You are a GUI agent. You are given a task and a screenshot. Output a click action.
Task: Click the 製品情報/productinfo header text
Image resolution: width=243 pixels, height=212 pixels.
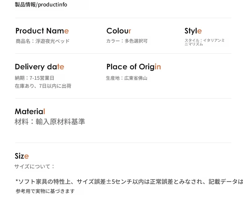click(41, 5)
